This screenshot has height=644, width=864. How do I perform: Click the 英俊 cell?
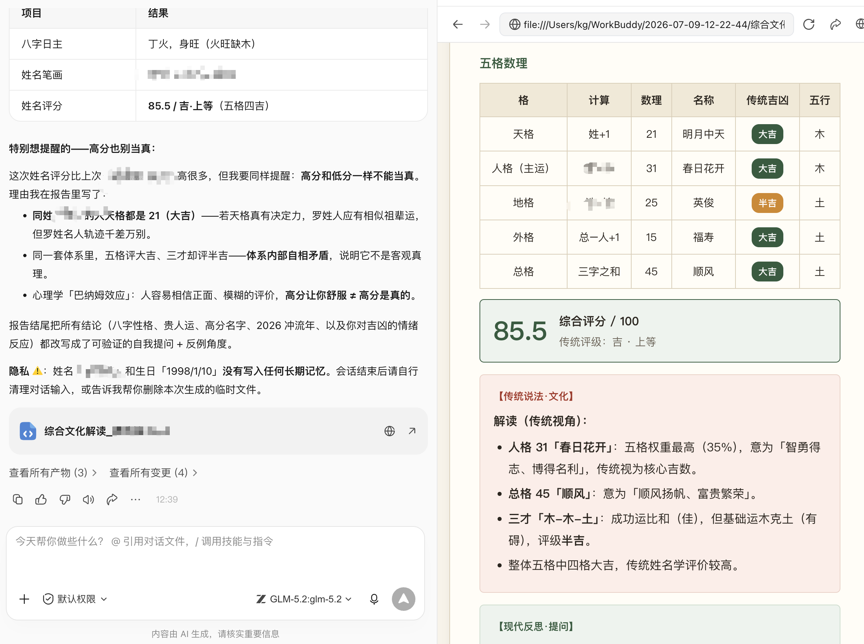pyautogui.click(x=703, y=203)
